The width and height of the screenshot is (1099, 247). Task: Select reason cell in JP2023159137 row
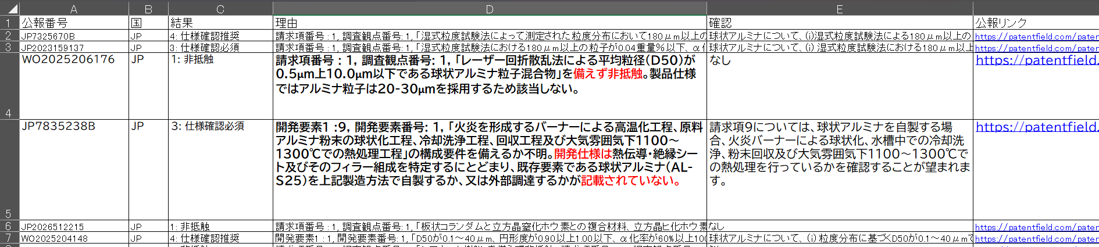click(490, 47)
